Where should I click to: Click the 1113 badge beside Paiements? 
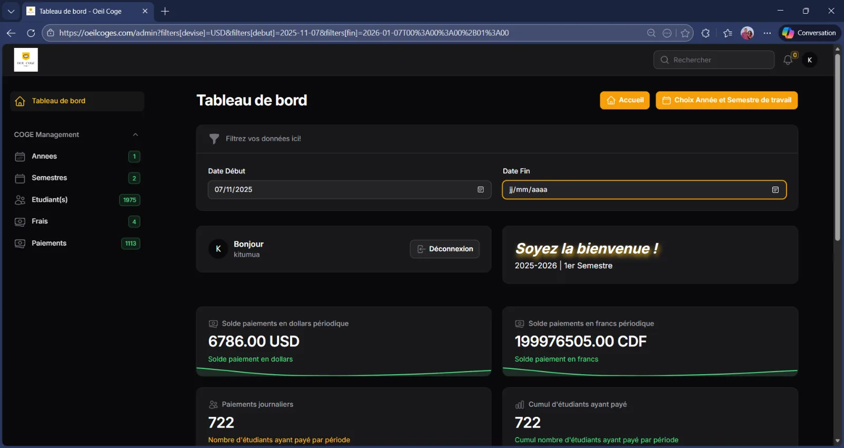tap(131, 244)
